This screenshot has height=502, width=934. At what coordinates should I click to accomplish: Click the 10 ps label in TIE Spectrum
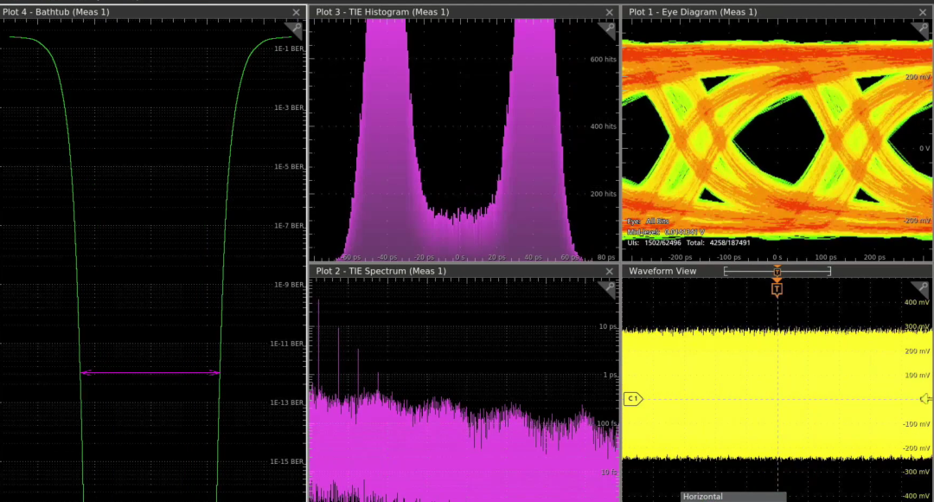[x=608, y=326]
